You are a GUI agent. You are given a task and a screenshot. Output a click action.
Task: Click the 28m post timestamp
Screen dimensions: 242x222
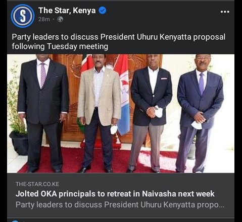point(44,19)
